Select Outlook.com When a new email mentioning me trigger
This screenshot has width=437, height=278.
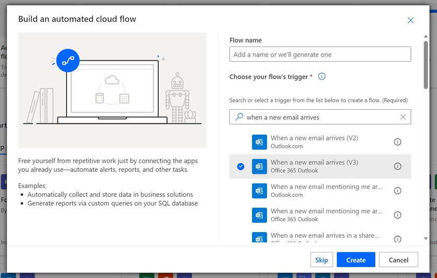click(x=320, y=191)
